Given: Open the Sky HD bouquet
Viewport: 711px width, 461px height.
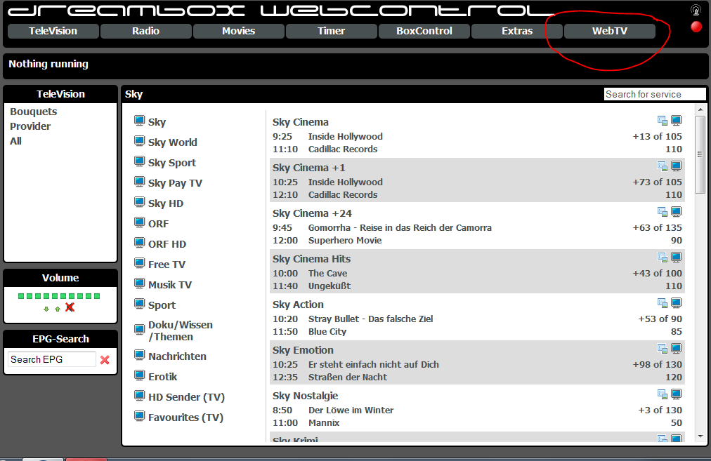Looking at the screenshot, I should 166,203.
